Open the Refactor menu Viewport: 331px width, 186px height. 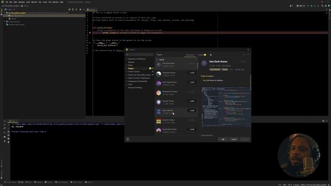click(34, 2)
